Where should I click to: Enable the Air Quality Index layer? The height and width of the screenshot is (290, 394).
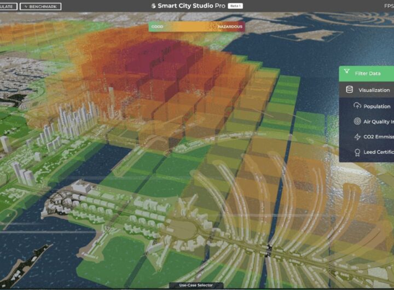[373, 121]
